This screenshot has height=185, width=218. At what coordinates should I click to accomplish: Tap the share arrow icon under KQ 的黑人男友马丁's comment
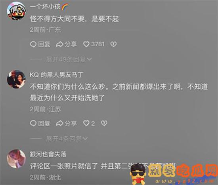[x=59, y=123]
